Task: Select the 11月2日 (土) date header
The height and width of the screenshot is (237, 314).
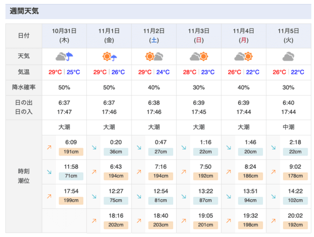Action: tap(154, 36)
